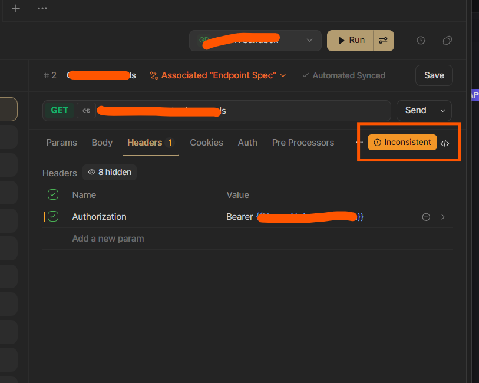Remove the Authorization header with minus icon

tap(426, 217)
